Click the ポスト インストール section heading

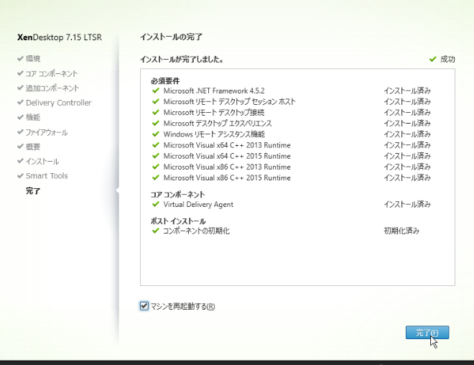tap(178, 221)
